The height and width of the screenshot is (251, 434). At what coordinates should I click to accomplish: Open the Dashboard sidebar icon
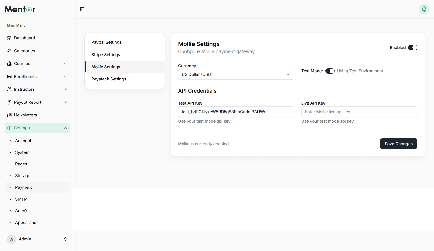pyautogui.click(x=9, y=38)
